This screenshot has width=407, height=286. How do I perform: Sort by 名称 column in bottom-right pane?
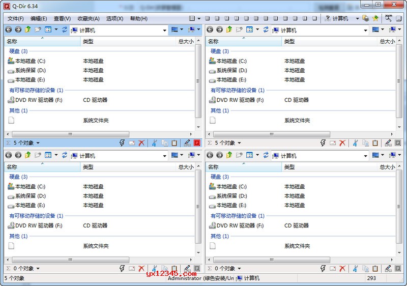(x=244, y=167)
